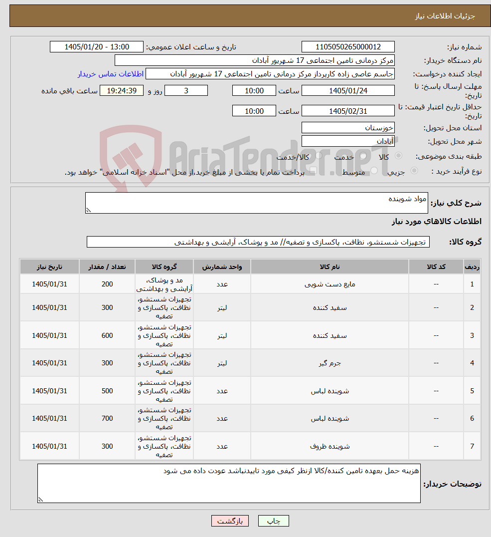Click item name سفید کننده in row 2
Viewport: 491px width, 537px height.
click(329, 307)
